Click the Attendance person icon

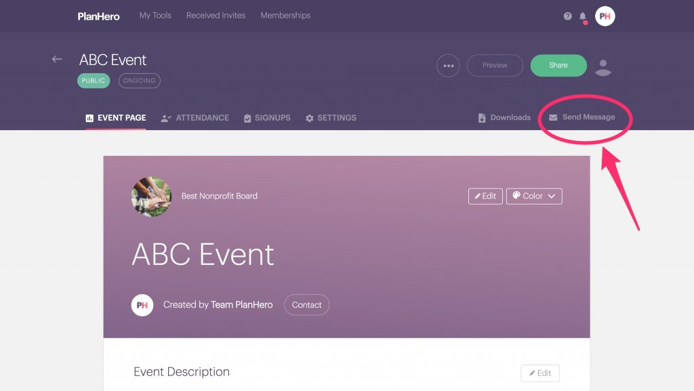pos(165,117)
